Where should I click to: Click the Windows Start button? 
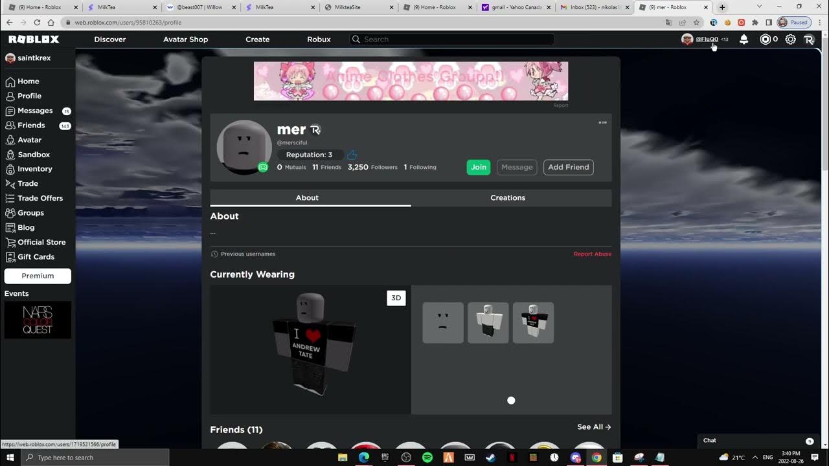10,458
